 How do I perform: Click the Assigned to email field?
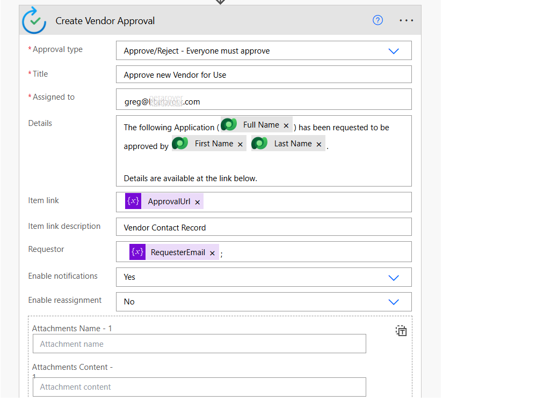click(263, 101)
